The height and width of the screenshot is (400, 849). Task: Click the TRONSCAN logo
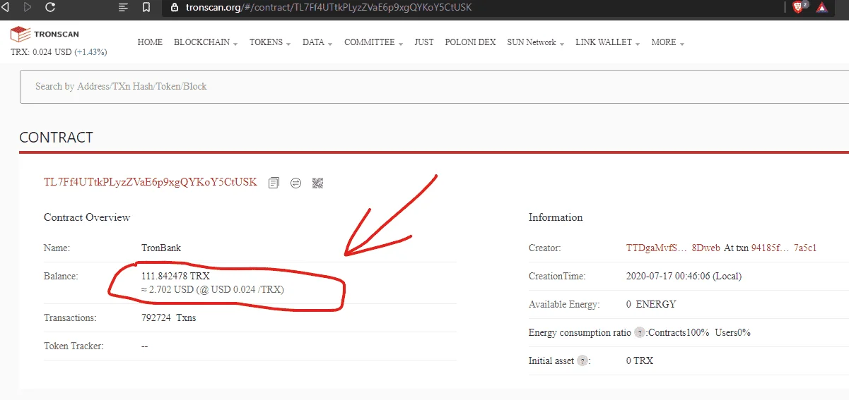tap(45, 34)
